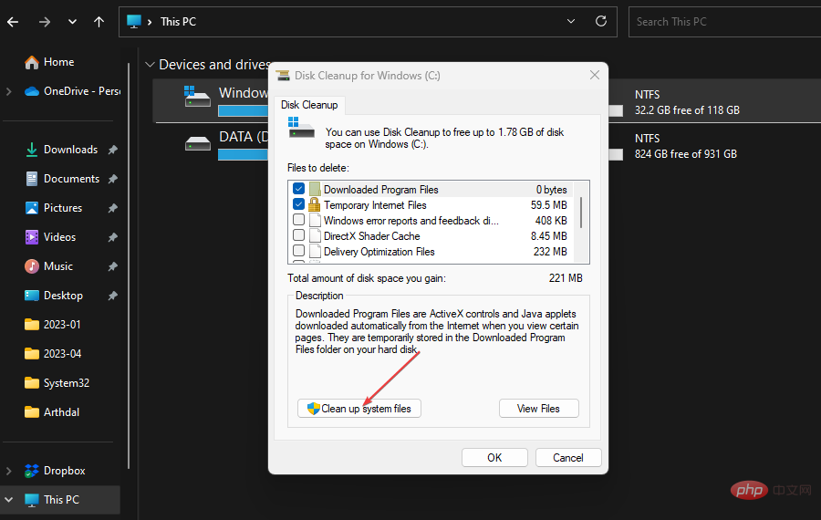This screenshot has width=821, height=520.
Task: Select the Disk Cleanup tab
Action: point(309,105)
